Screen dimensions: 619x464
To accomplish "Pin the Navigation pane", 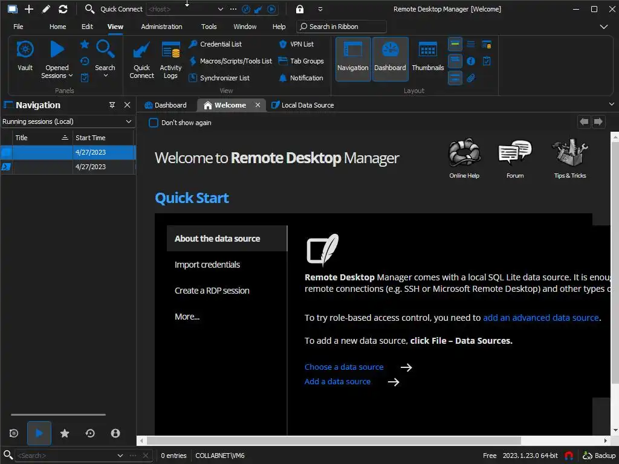I will point(112,105).
